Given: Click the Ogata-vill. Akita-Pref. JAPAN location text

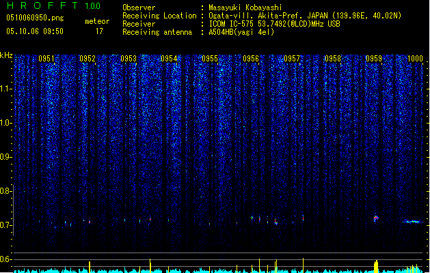Looking at the screenshot, I should tap(305, 16).
